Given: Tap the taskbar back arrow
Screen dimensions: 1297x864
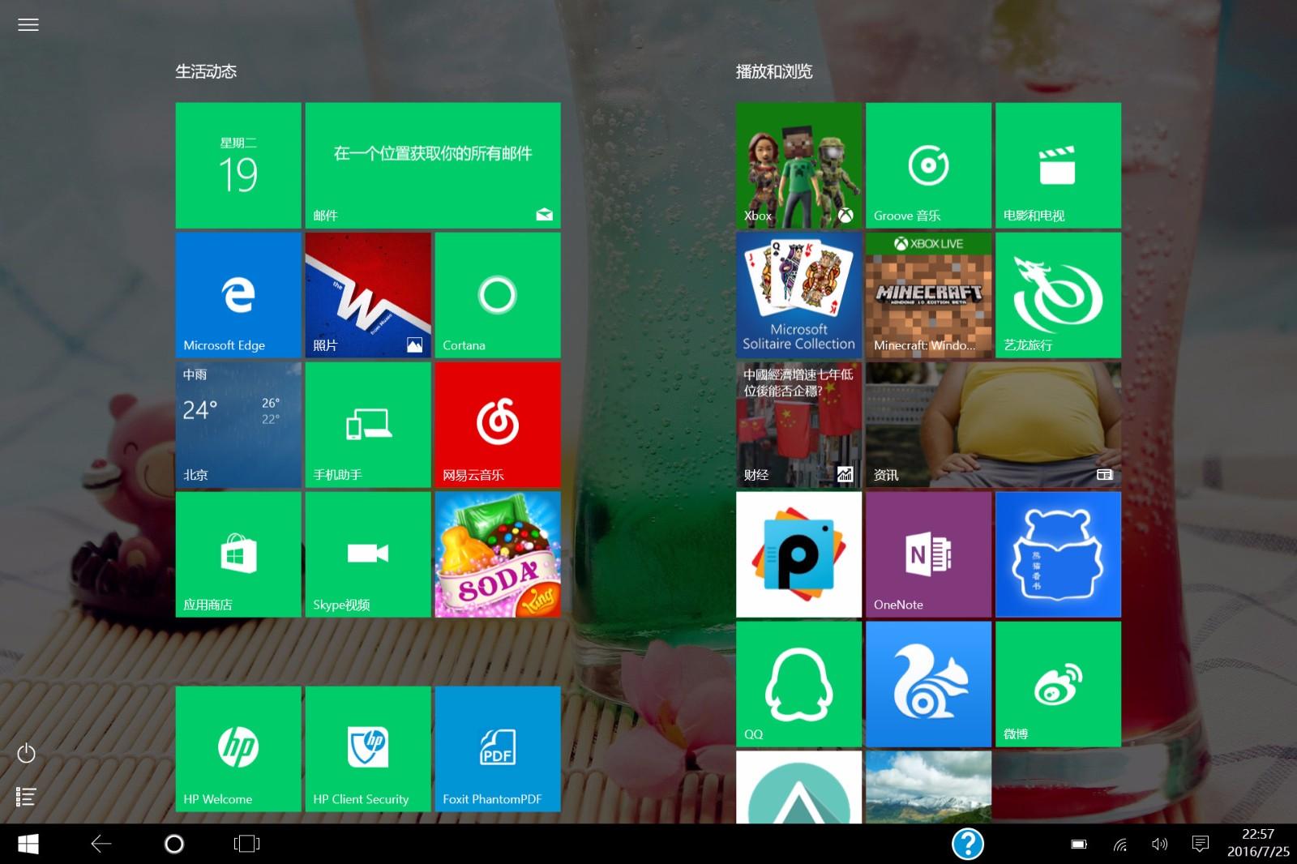Looking at the screenshot, I should pos(101,844).
